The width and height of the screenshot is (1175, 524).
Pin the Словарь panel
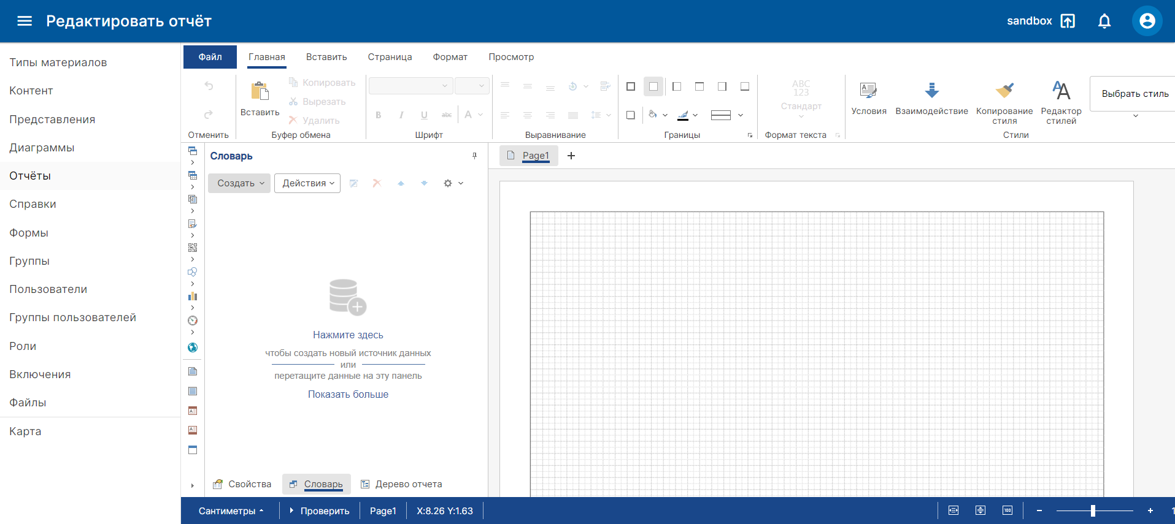point(474,156)
